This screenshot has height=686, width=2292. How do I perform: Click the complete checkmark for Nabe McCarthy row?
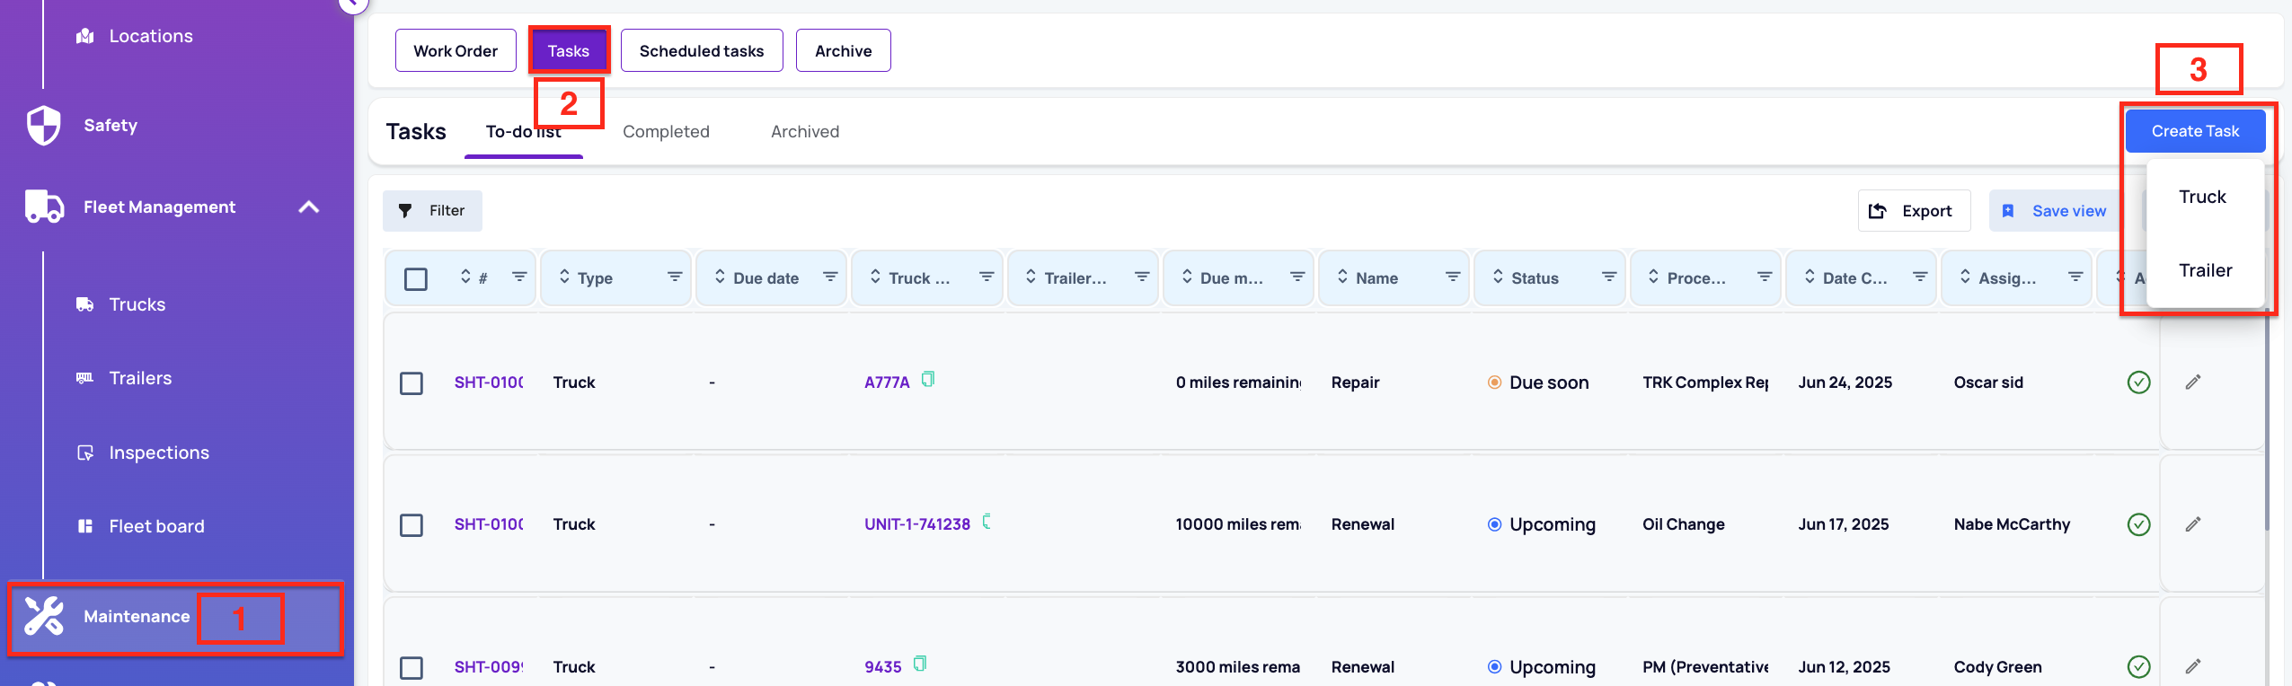[x=2139, y=524]
